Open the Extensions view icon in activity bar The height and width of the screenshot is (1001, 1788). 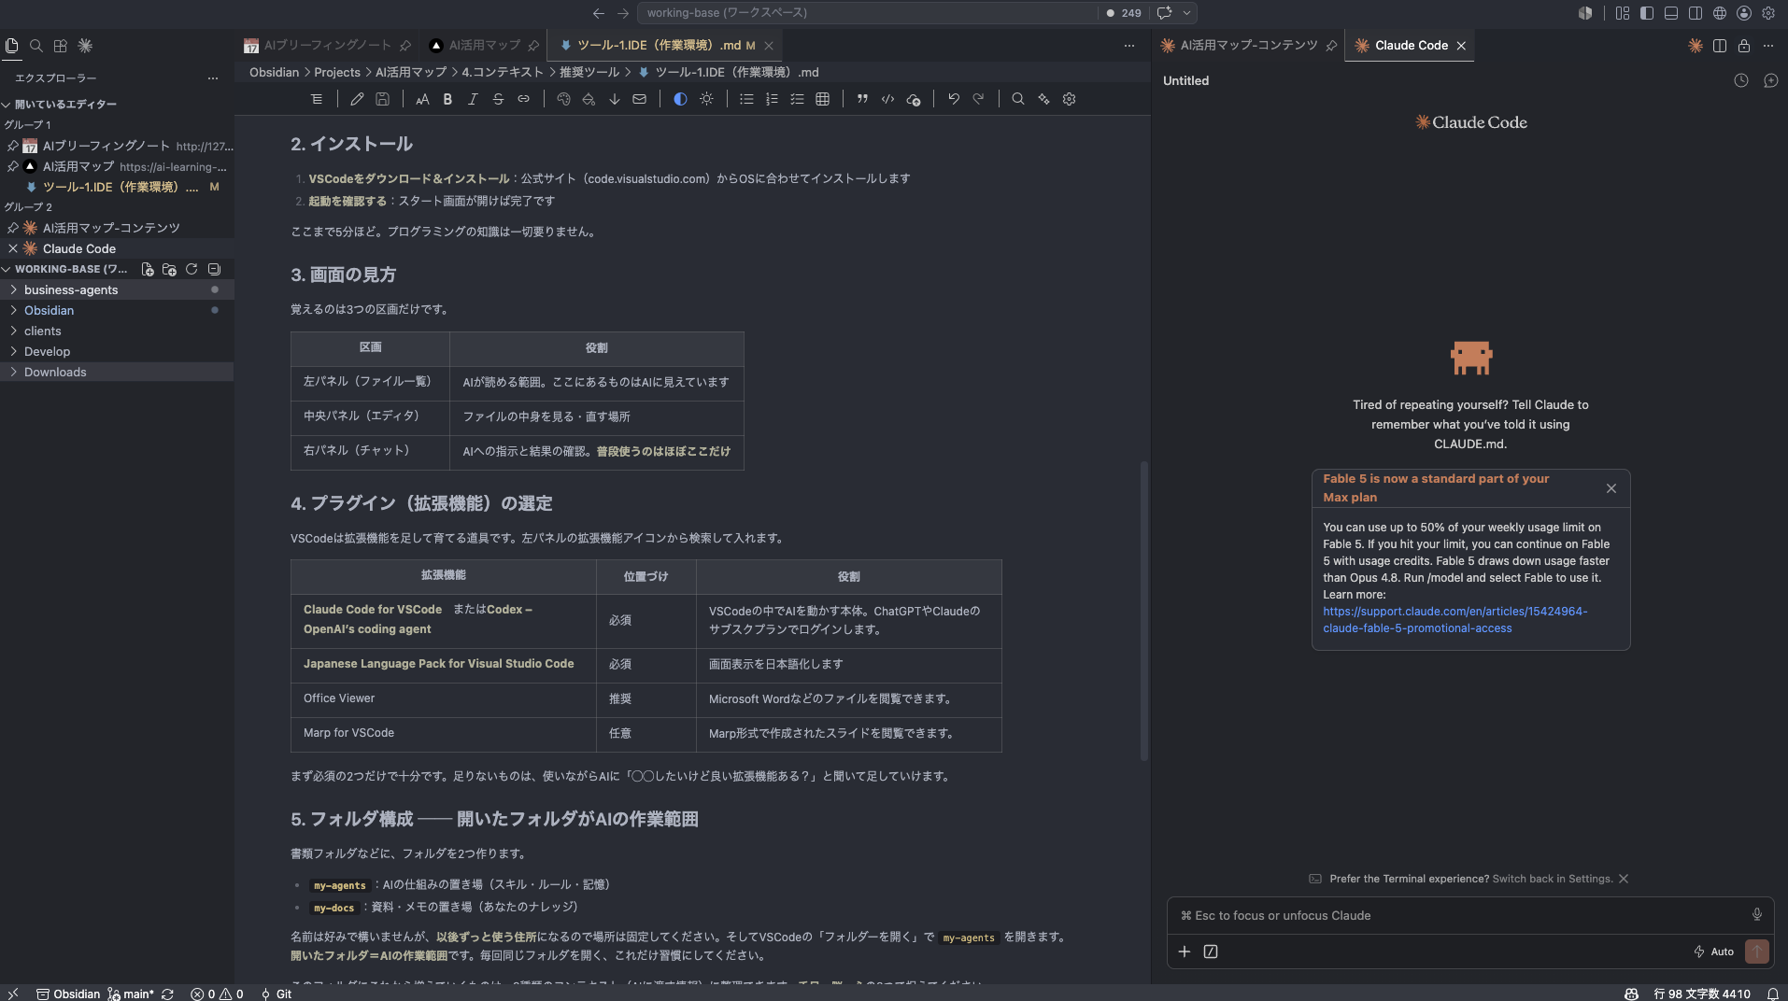[x=61, y=45]
